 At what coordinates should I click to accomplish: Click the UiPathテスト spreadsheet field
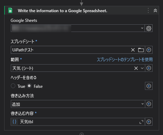pos(78,50)
